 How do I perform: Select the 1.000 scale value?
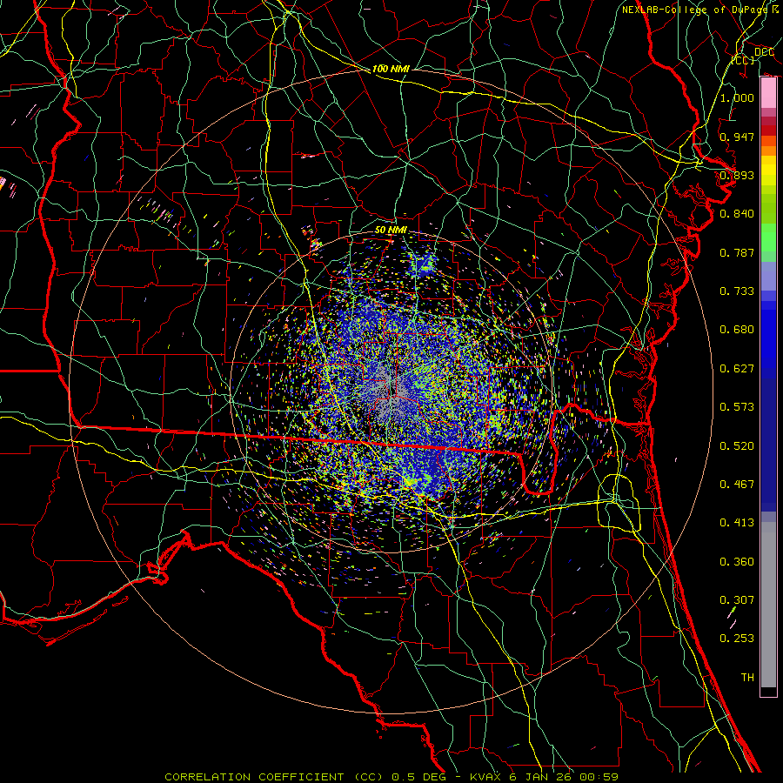click(x=737, y=97)
